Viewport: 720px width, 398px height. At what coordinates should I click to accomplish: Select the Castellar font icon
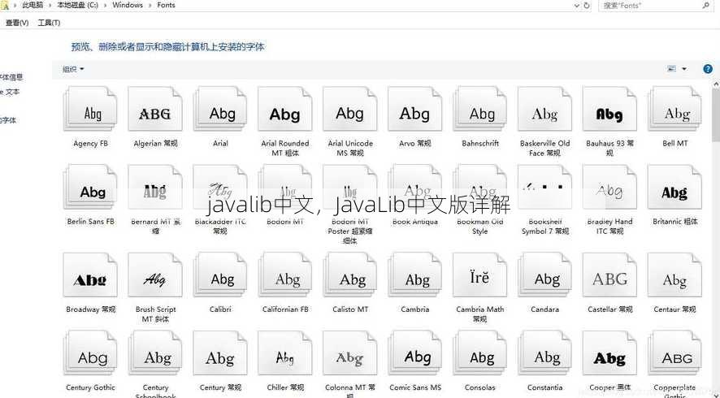tap(609, 275)
